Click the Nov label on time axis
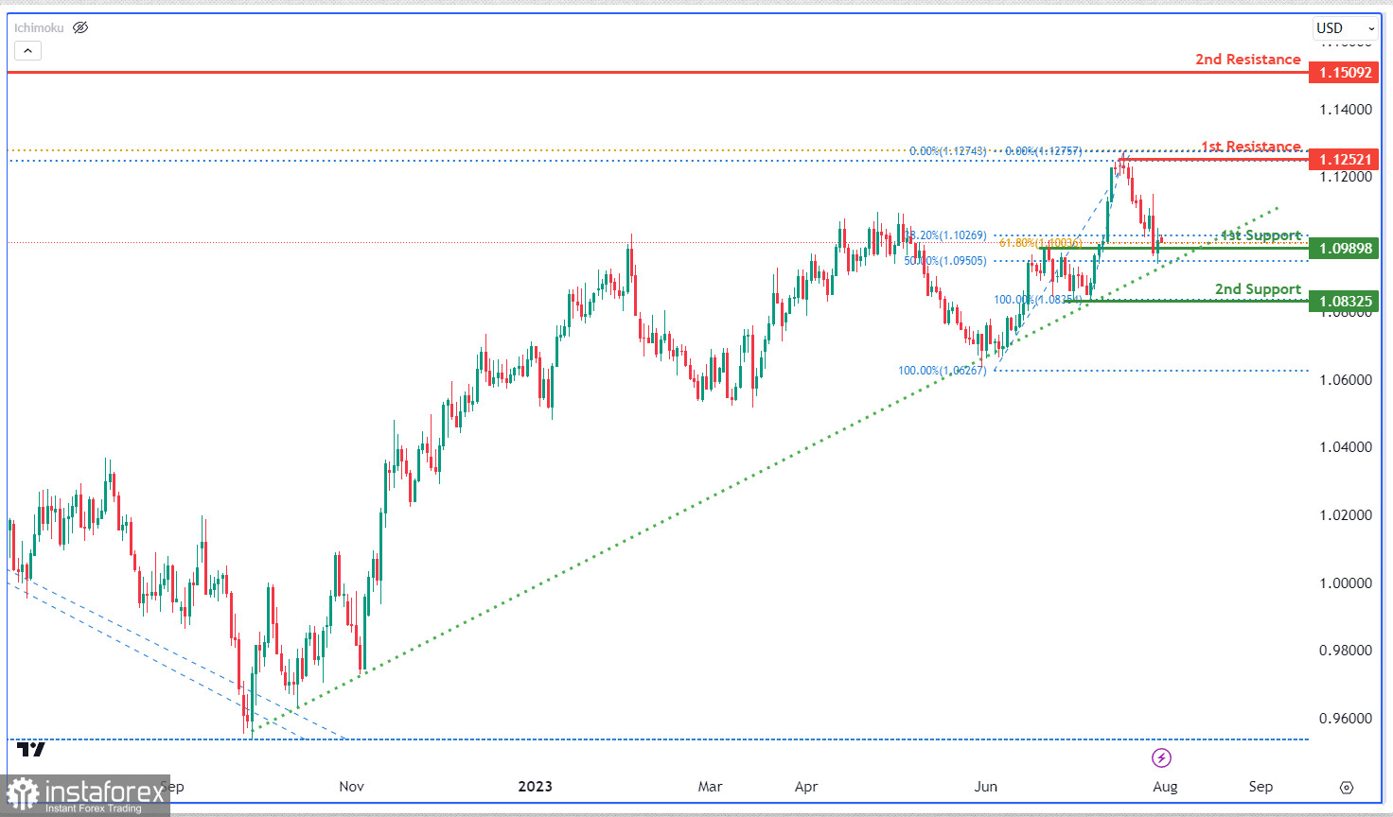This screenshot has height=817, width=1393. pyautogui.click(x=351, y=787)
